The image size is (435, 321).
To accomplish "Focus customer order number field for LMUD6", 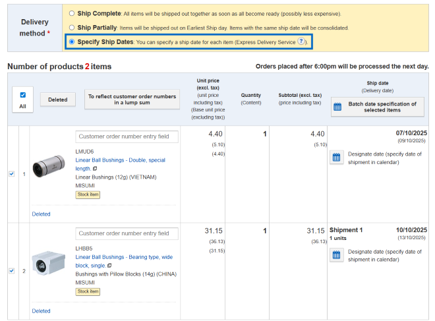I will (x=127, y=136).
